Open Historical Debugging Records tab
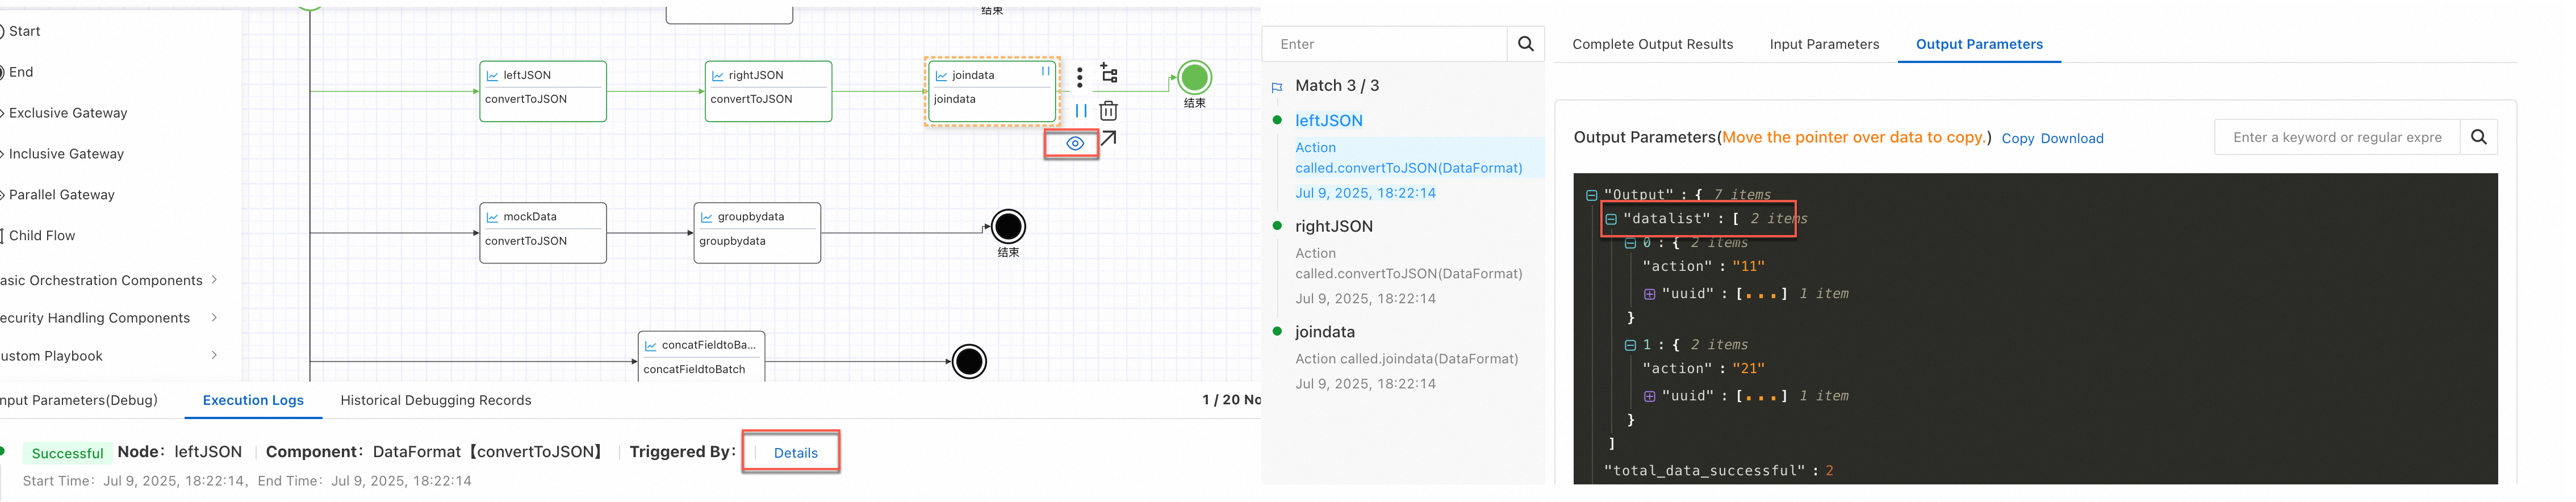This screenshot has height=502, width=2576. coord(436,401)
